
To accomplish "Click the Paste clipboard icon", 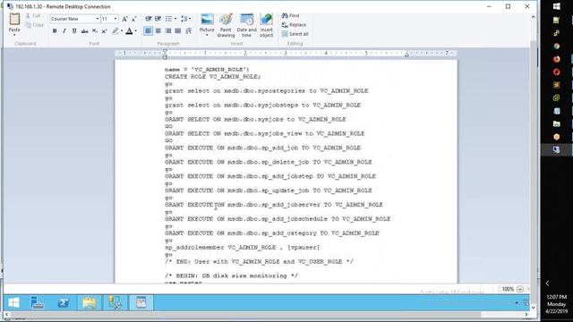I will (x=14, y=19).
